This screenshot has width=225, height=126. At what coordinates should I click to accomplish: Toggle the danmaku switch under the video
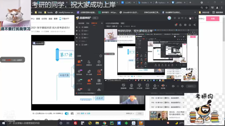click(67, 113)
